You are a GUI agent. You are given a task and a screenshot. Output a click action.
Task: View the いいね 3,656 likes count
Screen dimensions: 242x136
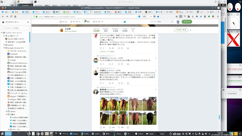tap(125, 30)
